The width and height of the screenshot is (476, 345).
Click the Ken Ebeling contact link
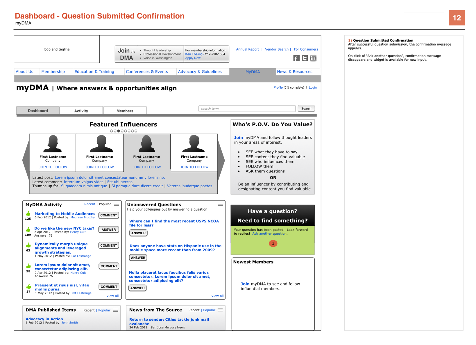194,54
